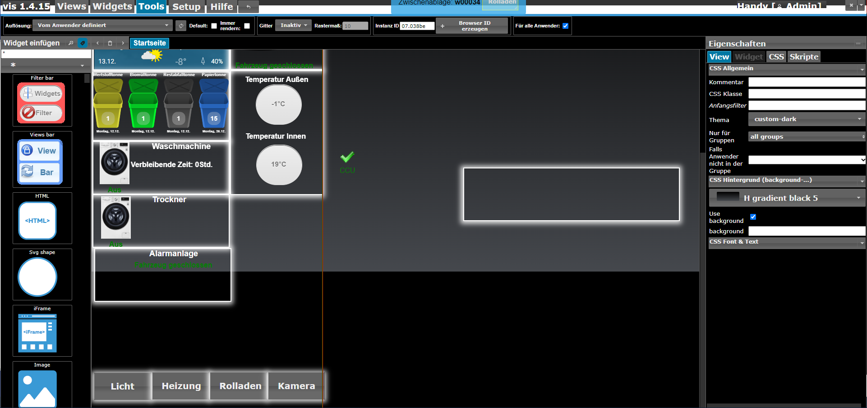Open the Widgets menu

coord(112,7)
